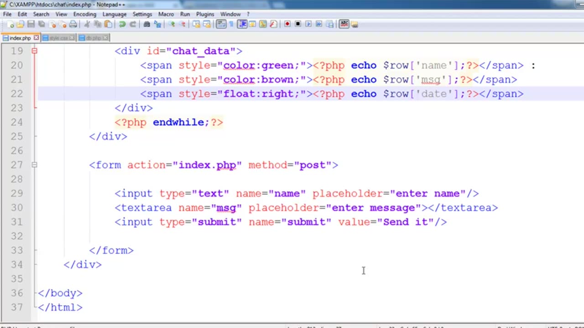Close the db.php tab with its X

(106, 38)
